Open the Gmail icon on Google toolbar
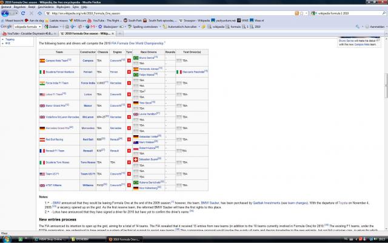 (x=93, y=27)
